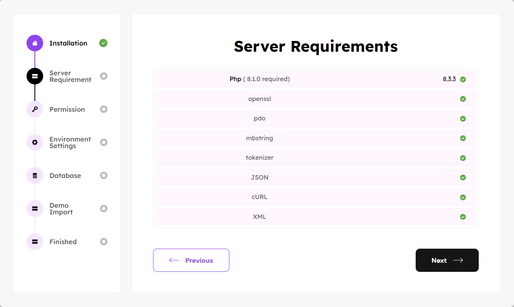Viewport: 514px width, 307px height.
Task: Select the status circle beside Server Requirement
Action: click(104, 76)
